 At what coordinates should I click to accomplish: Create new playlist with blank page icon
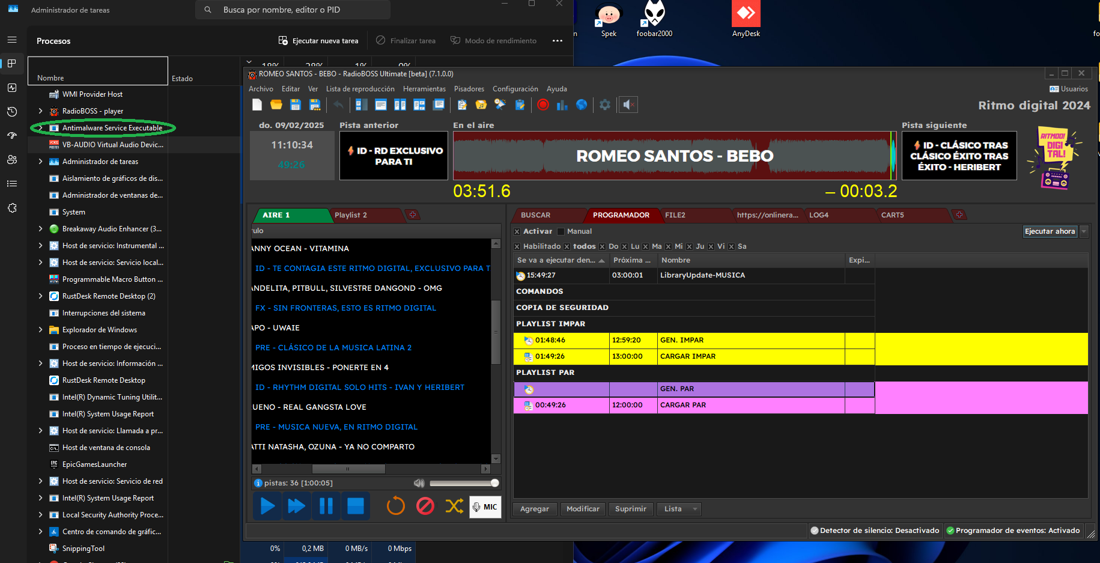pos(257,105)
